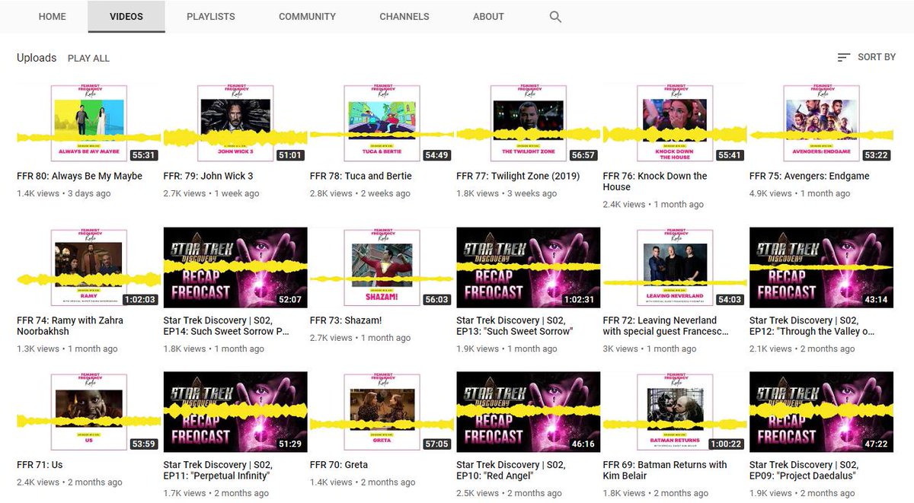Screen dimensions: 914x503
Task: Click the 1:02:03 duration badge
Action: [x=139, y=300]
